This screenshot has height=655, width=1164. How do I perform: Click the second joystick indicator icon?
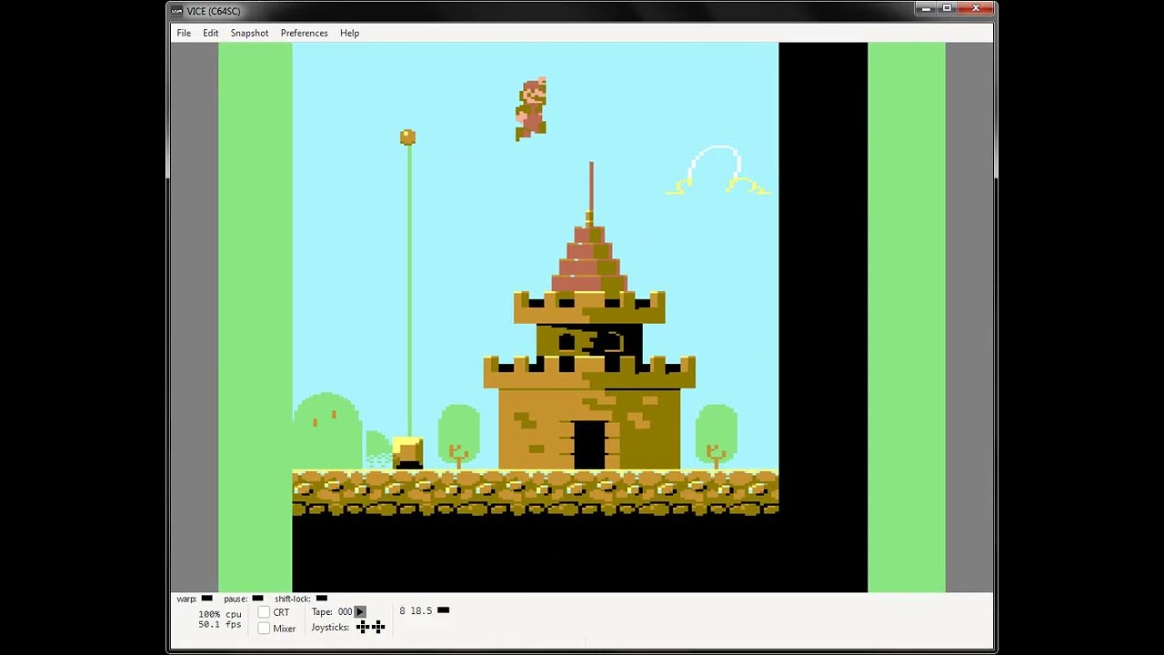pos(378,627)
